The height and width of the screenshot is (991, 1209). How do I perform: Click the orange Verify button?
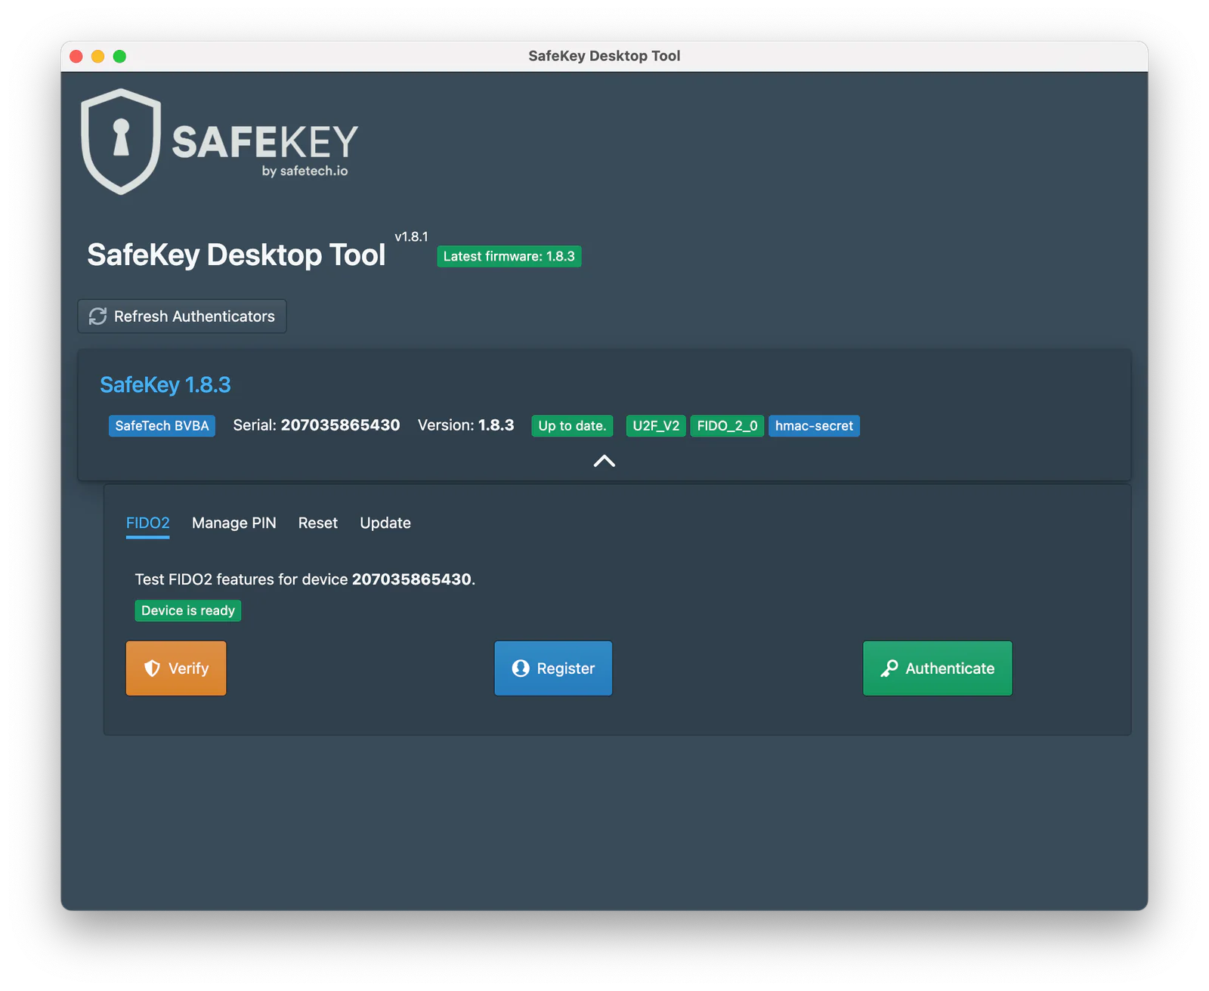176,668
